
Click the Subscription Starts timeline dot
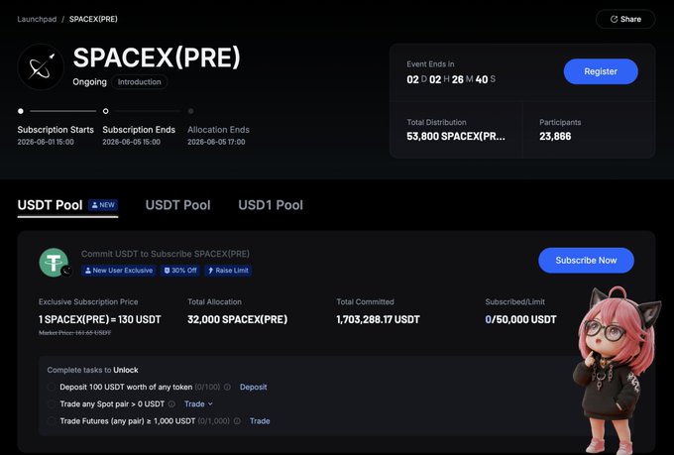click(x=21, y=111)
